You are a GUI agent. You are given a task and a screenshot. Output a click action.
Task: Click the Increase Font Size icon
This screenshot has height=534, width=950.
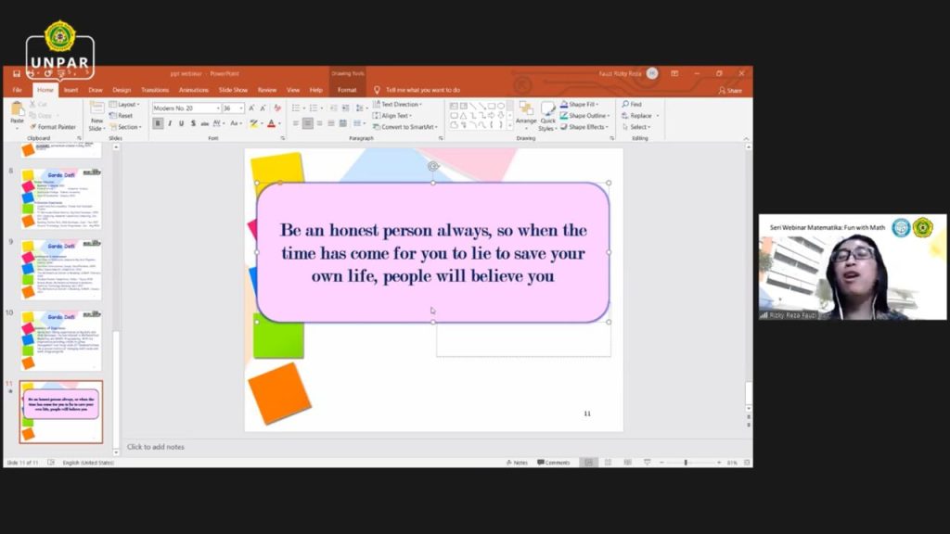[x=251, y=108]
